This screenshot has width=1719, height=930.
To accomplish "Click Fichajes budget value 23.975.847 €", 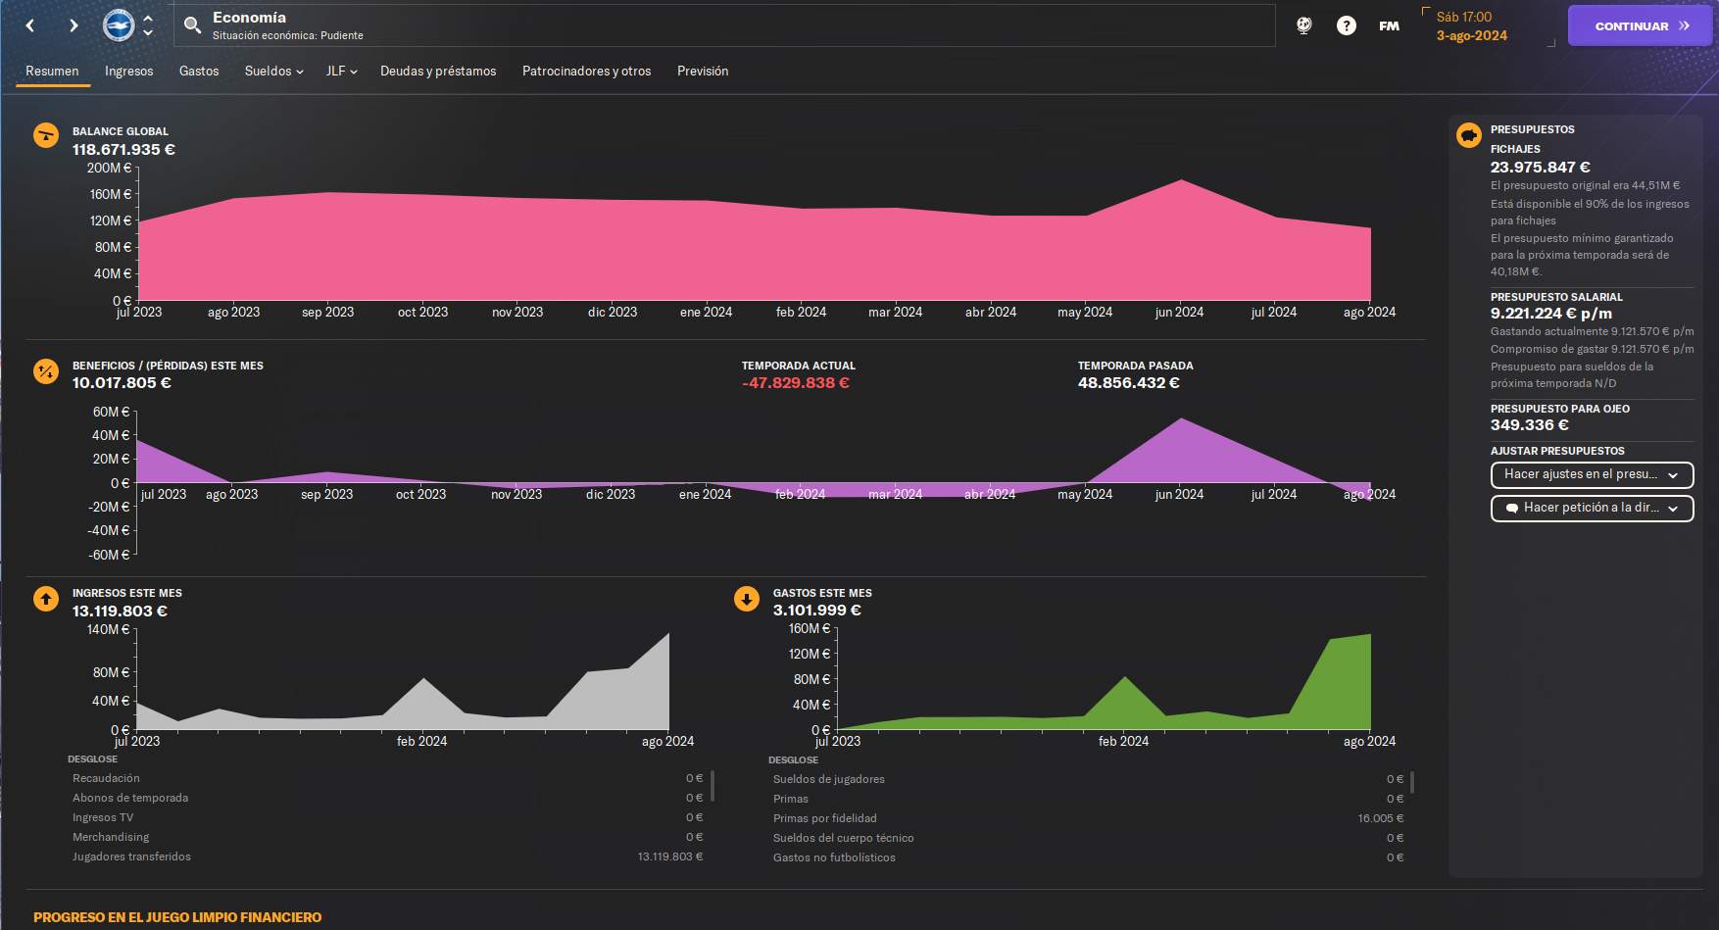I will [x=1541, y=168].
